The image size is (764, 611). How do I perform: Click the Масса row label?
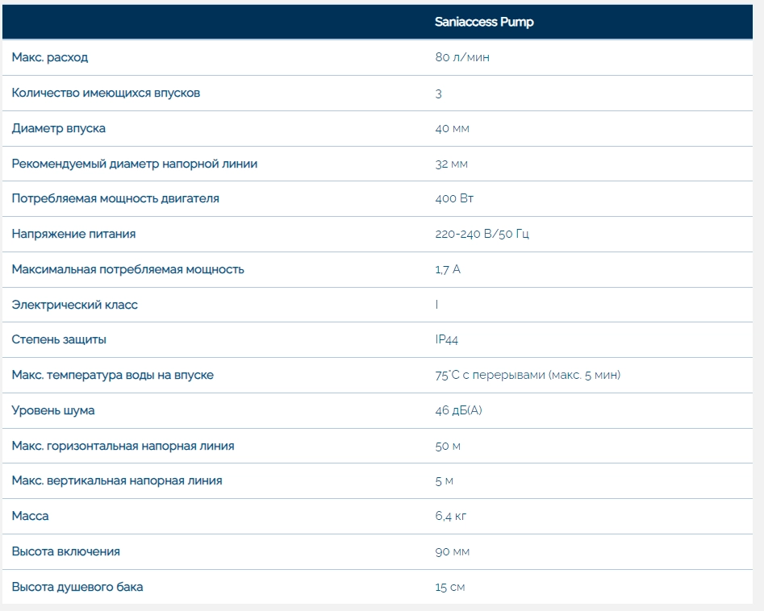pos(30,516)
